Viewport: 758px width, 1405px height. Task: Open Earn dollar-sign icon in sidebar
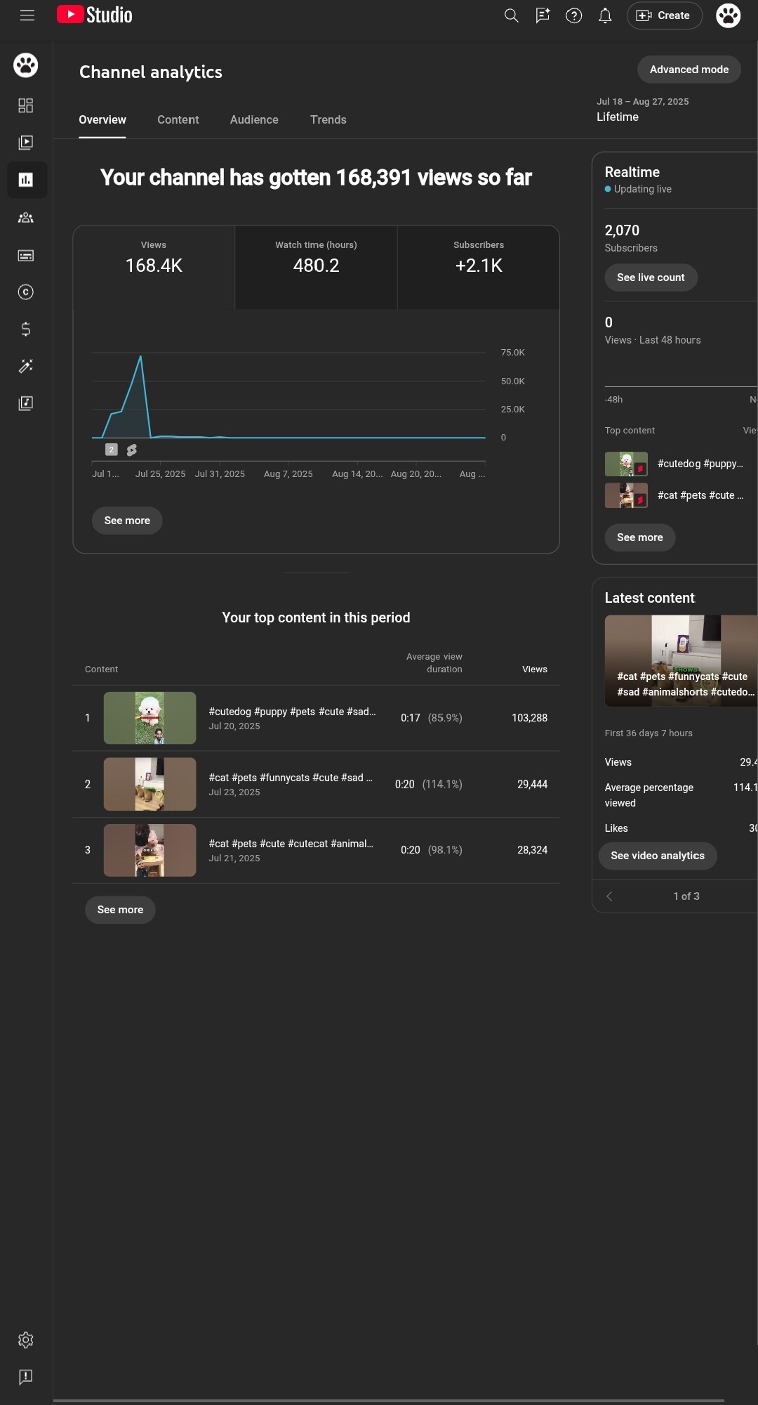tap(26, 329)
